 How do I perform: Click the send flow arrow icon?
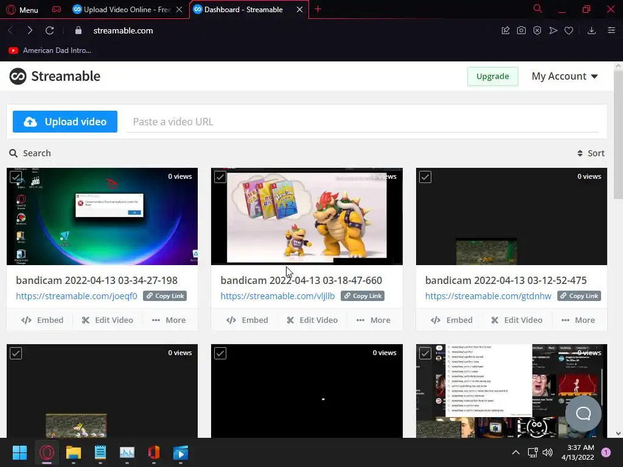553,30
